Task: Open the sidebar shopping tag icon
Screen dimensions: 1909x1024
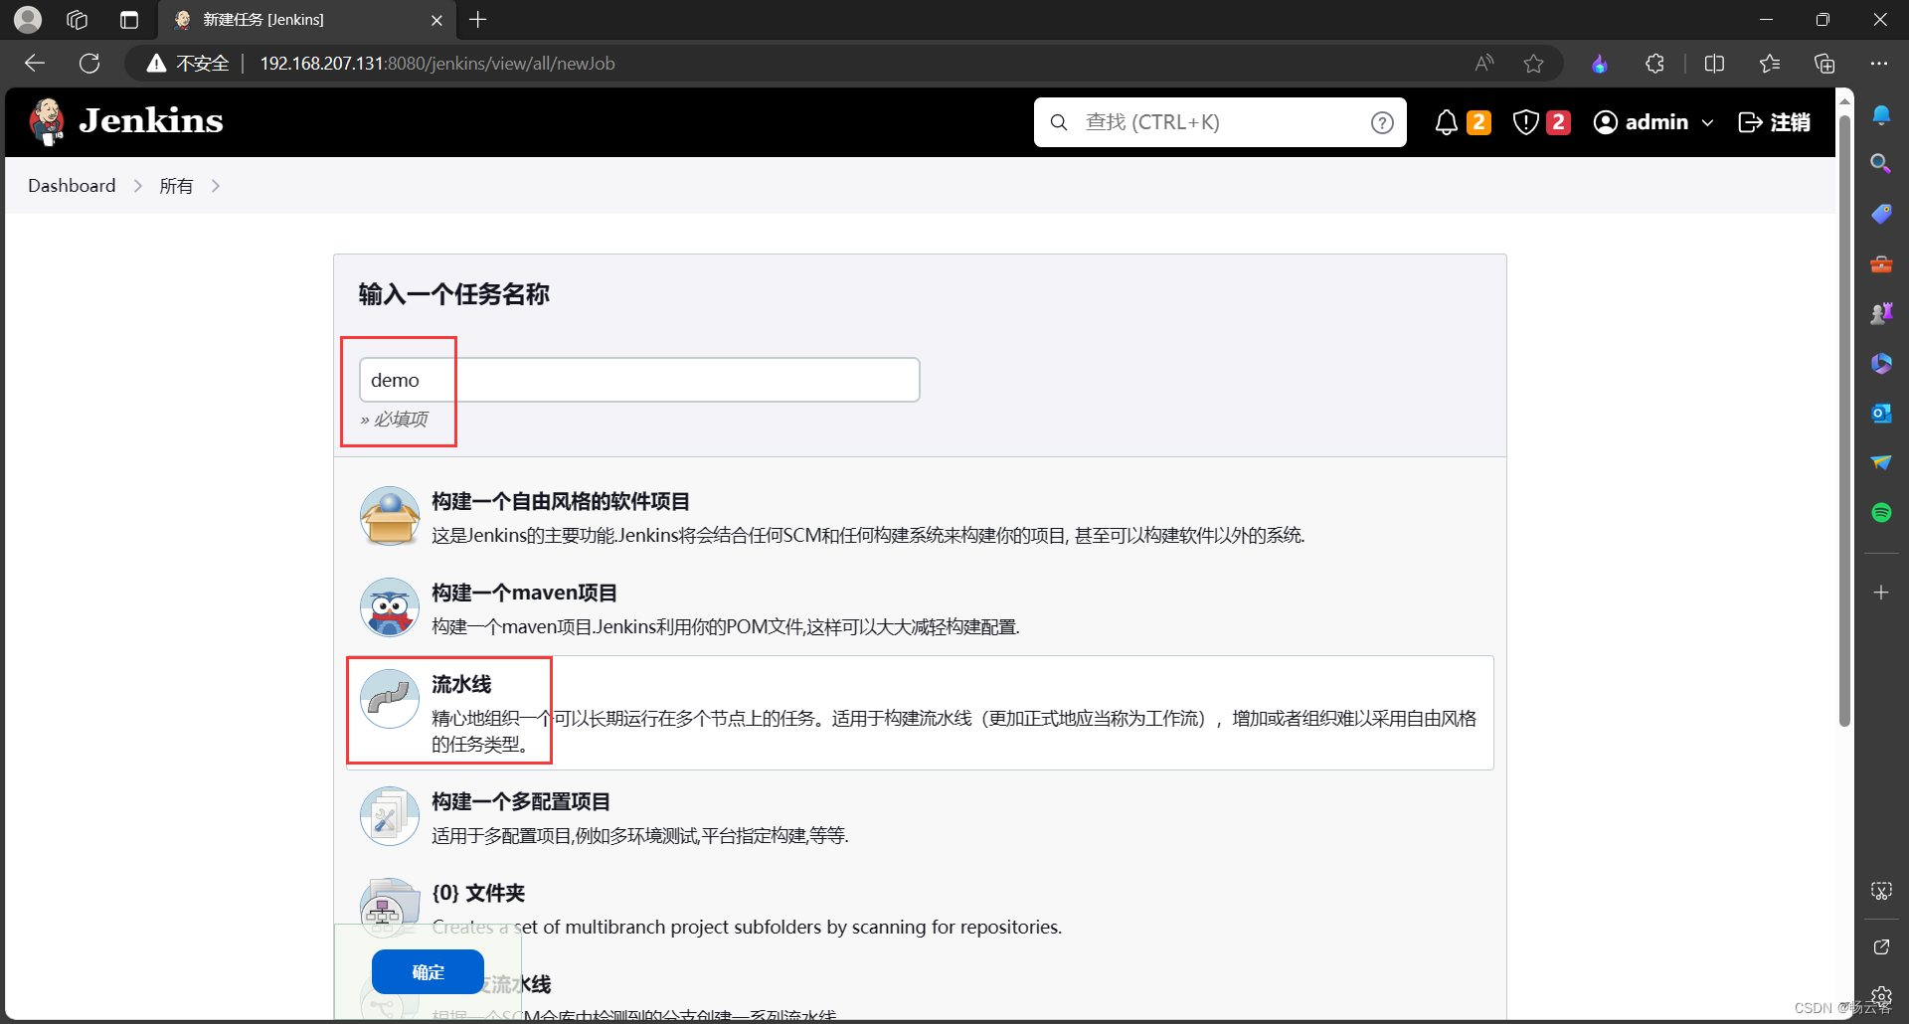Action: (x=1881, y=214)
